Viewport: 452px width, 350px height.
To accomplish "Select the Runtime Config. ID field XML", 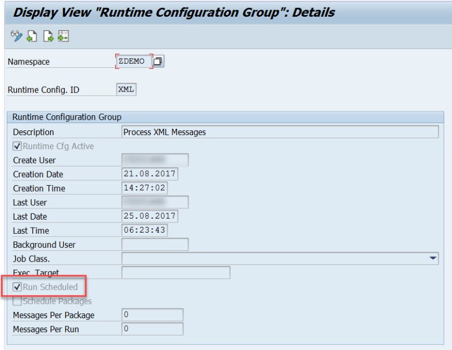I will pyautogui.click(x=126, y=89).
